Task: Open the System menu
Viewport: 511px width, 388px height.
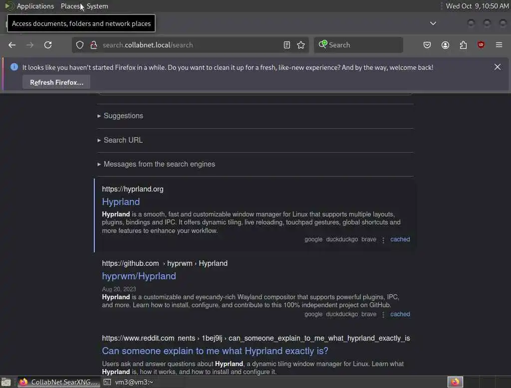Action: [x=97, y=6]
